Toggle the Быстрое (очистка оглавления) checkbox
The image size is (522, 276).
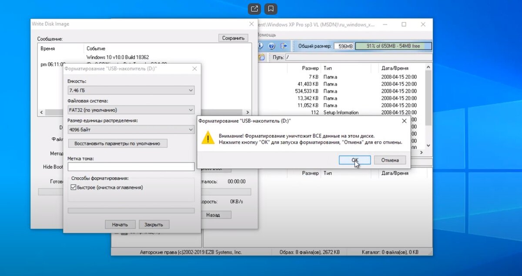click(x=73, y=188)
